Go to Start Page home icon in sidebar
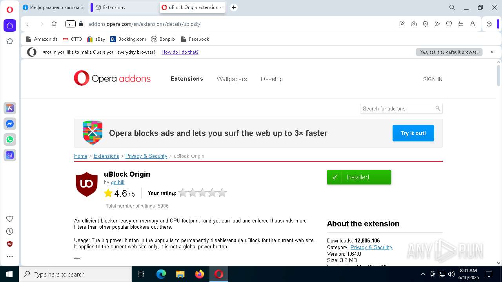The width and height of the screenshot is (502, 282). coord(10,25)
